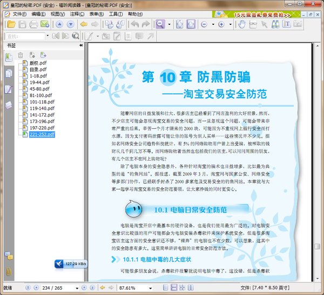Click the rotate page left icon
Screen dimensions: 324x295
point(180,24)
